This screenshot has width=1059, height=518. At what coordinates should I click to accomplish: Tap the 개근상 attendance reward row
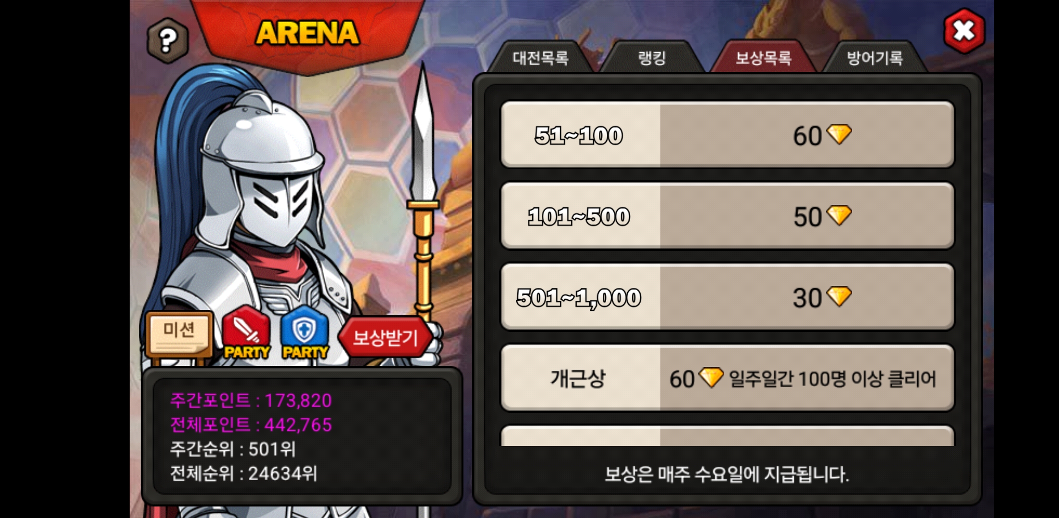point(727,378)
